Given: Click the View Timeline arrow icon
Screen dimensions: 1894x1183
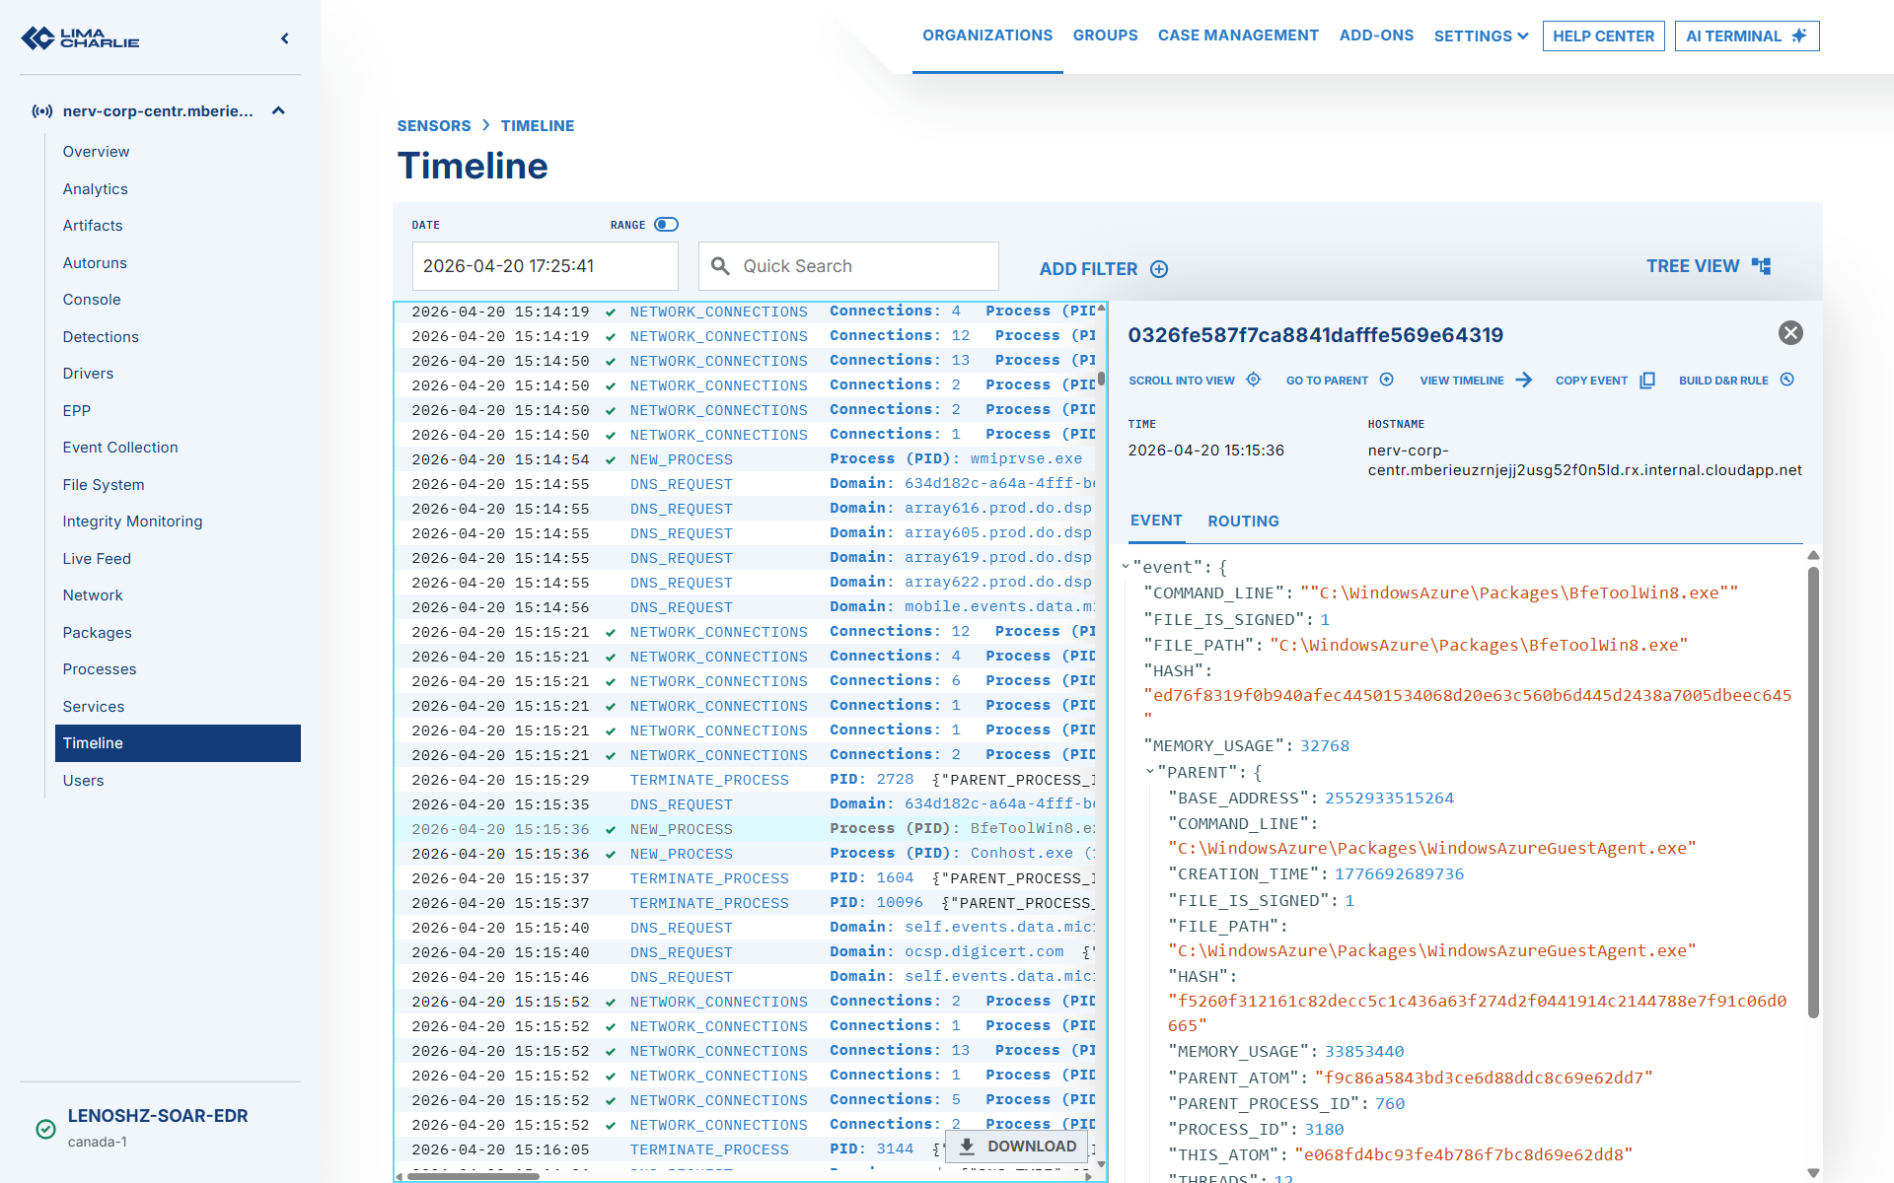Looking at the screenshot, I should coord(1523,380).
